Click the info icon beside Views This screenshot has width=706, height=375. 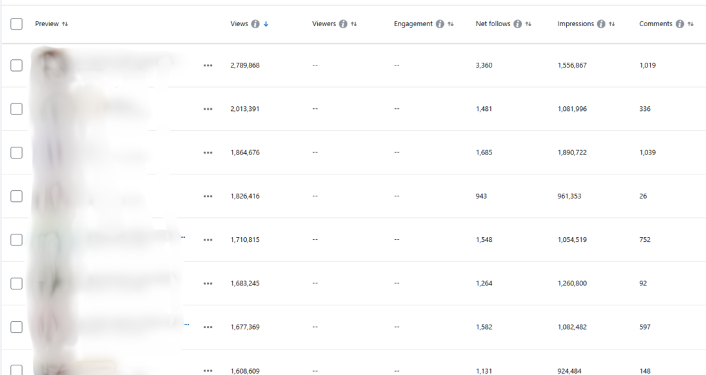pos(256,24)
